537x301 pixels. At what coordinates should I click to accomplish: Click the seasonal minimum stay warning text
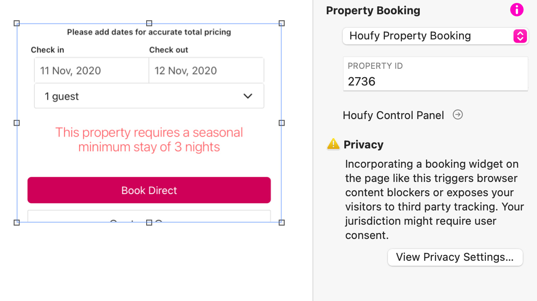tap(149, 140)
